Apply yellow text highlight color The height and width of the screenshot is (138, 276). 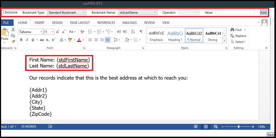[x=70, y=40]
